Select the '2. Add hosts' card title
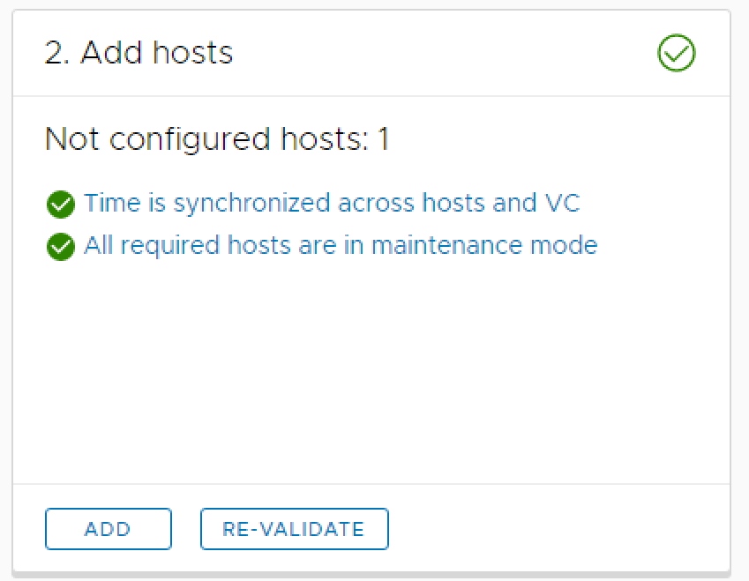This screenshot has height=581, width=749. click(x=139, y=54)
